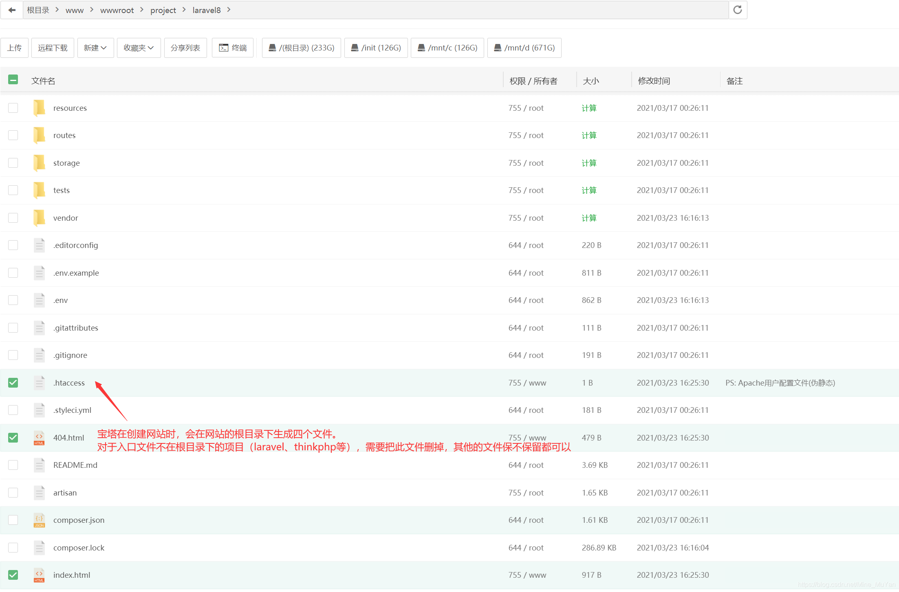Expand the 收藏夹 dropdown
Screen dimensions: 899x592
coord(139,48)
